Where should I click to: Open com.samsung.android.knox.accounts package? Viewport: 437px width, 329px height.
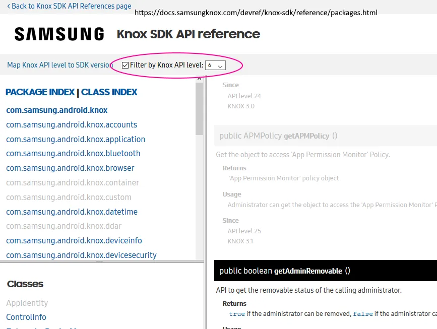point(72,124)
